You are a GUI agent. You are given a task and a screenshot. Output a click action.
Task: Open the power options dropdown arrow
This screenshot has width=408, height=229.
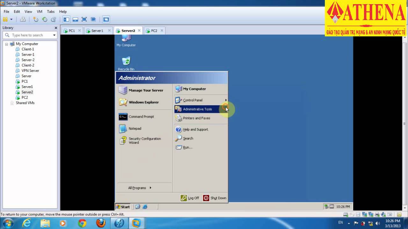coord(11,19)
